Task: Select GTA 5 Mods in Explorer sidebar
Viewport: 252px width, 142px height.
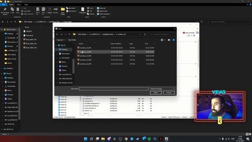Action: [x=10, y=55]
